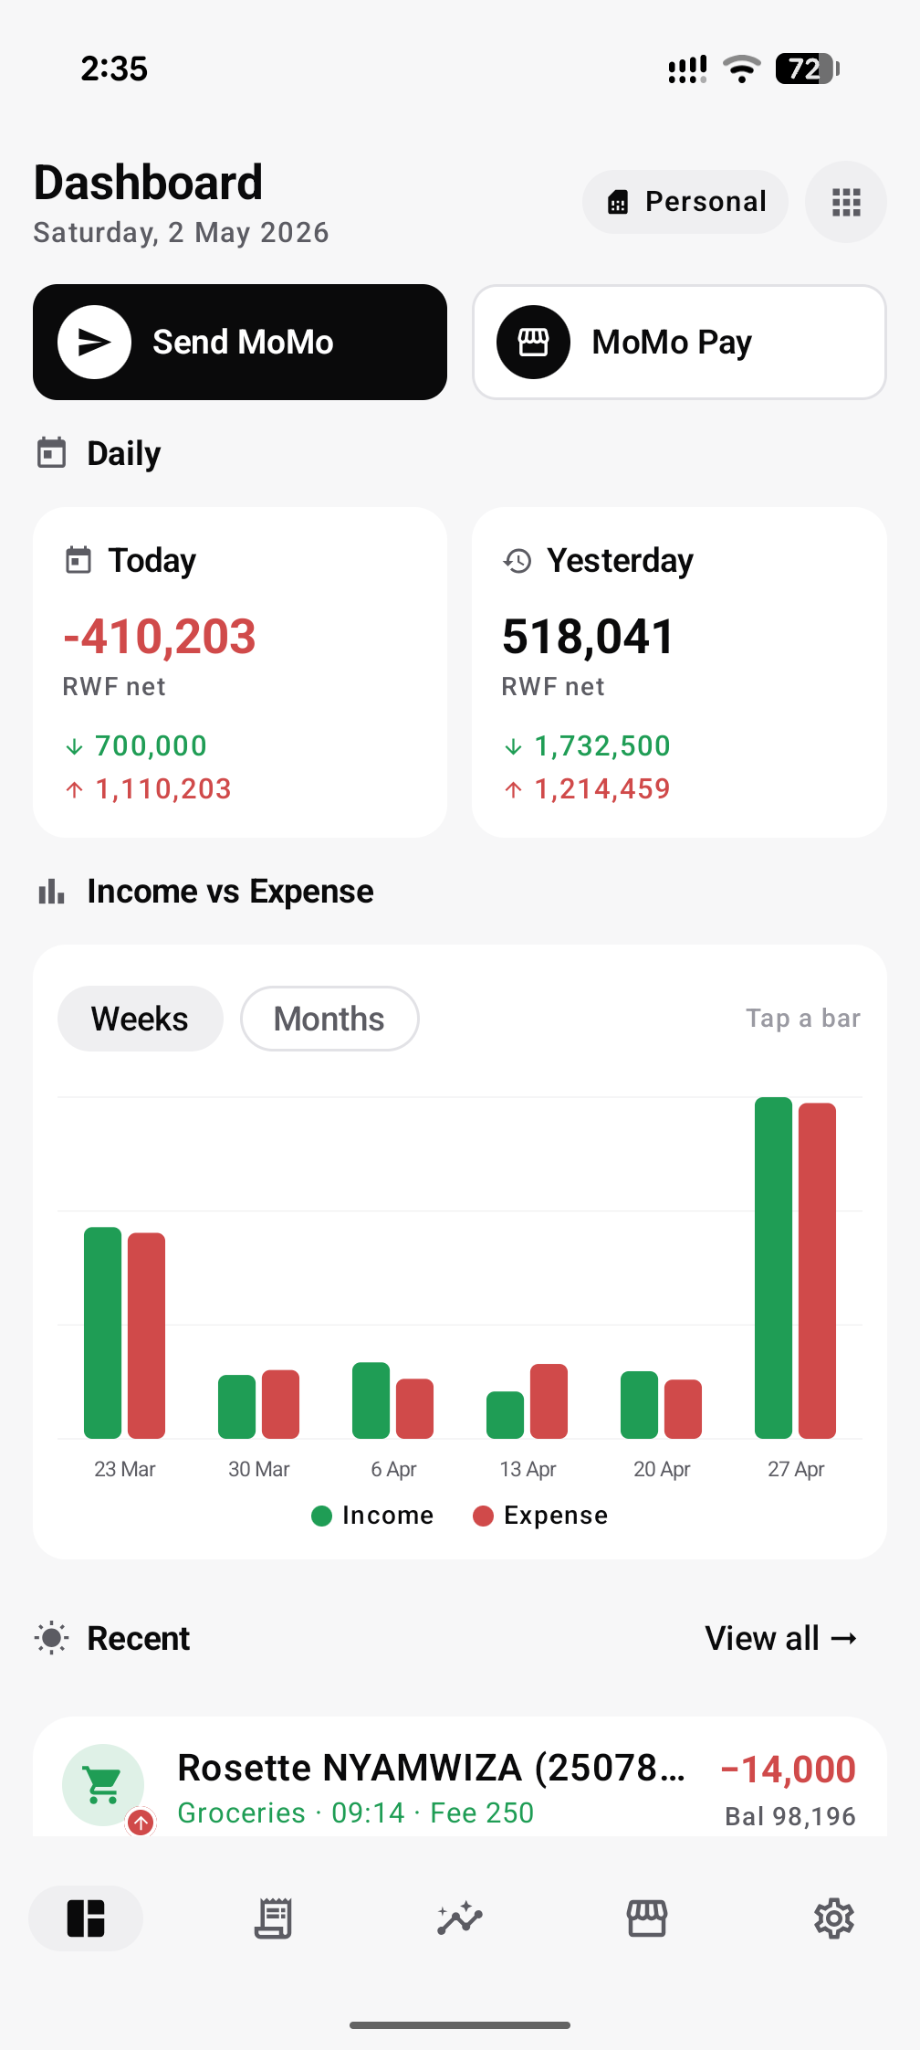Tap the 27 Apr income bar
920x2050 pixels.
click(x=773, y=1268)
